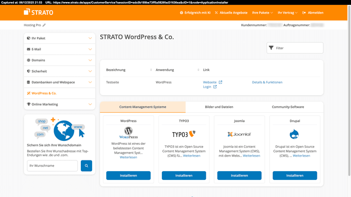Viewport: 351px width, 197px height.
Task: Click Weiterlesen under WordPress
Action: point(128,157)
